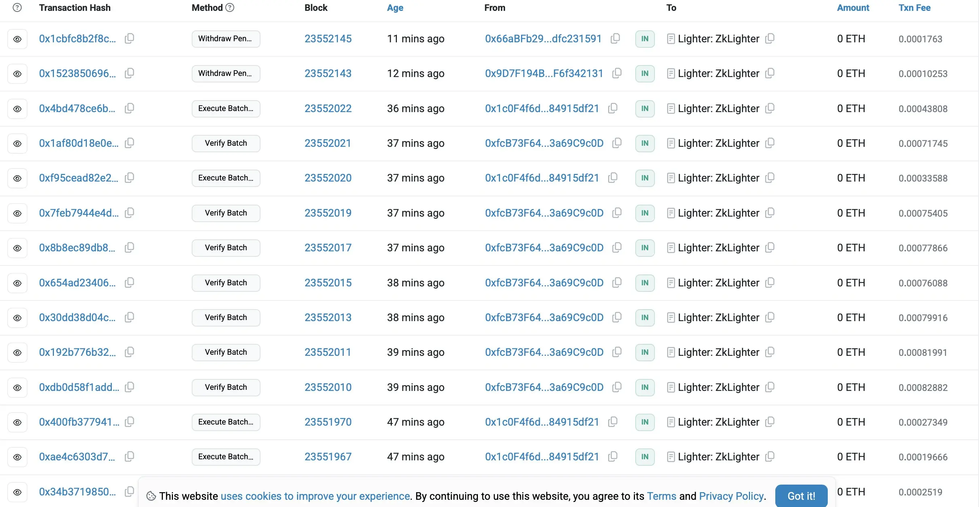Click help icon left of Transaction Hash header
Viewport: 979px width, 507px height.
pyautogui.click(x=17, y=8)
